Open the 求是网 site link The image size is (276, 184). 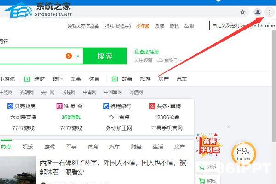click(x=69, y=92)
